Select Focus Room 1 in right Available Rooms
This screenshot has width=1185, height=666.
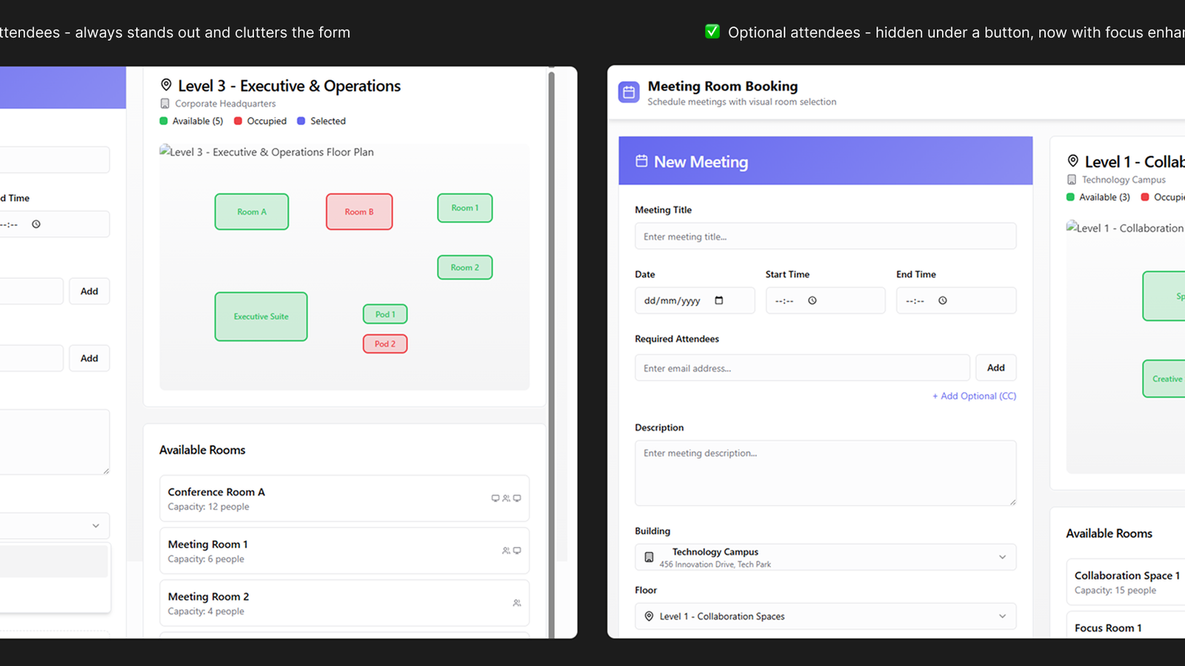point(1126,625)
